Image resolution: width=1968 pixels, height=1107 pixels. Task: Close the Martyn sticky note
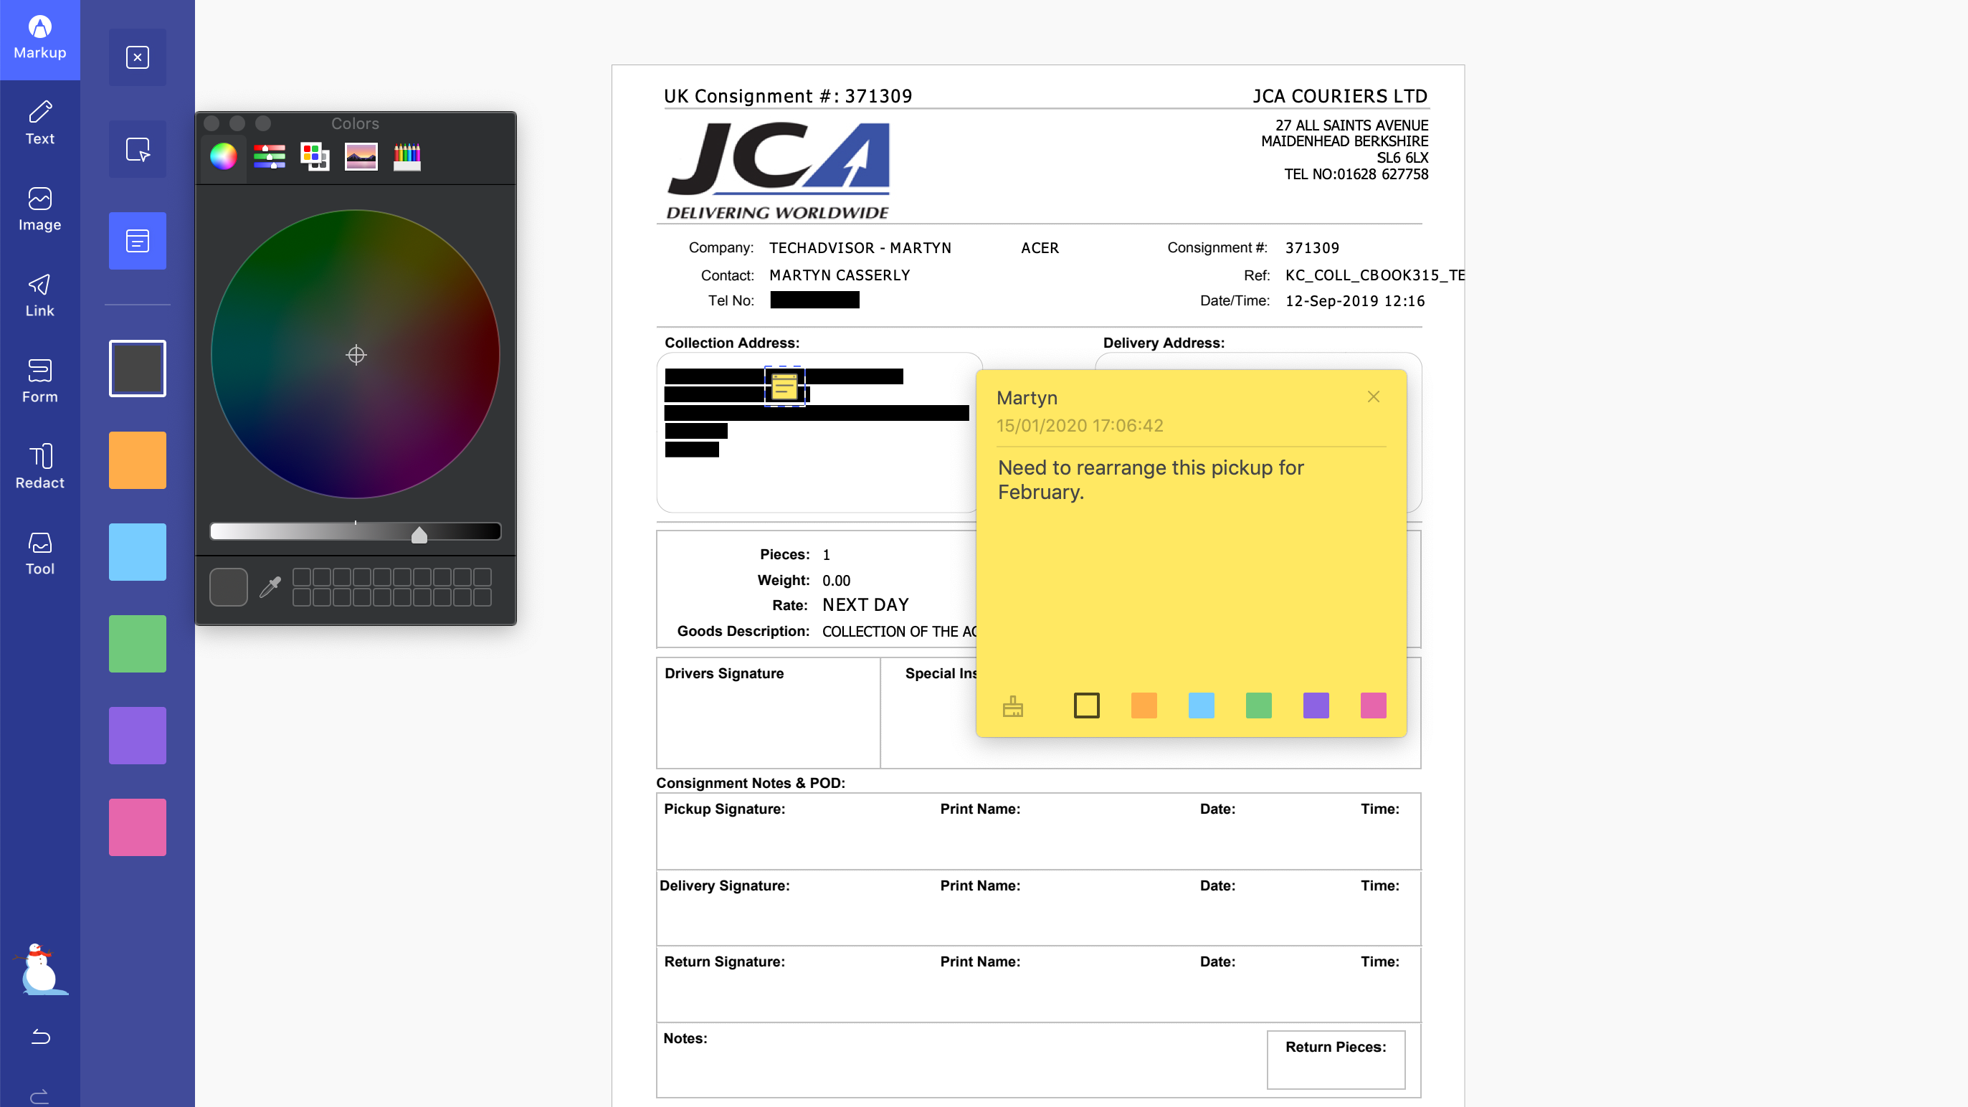(x=1373, y=396)
